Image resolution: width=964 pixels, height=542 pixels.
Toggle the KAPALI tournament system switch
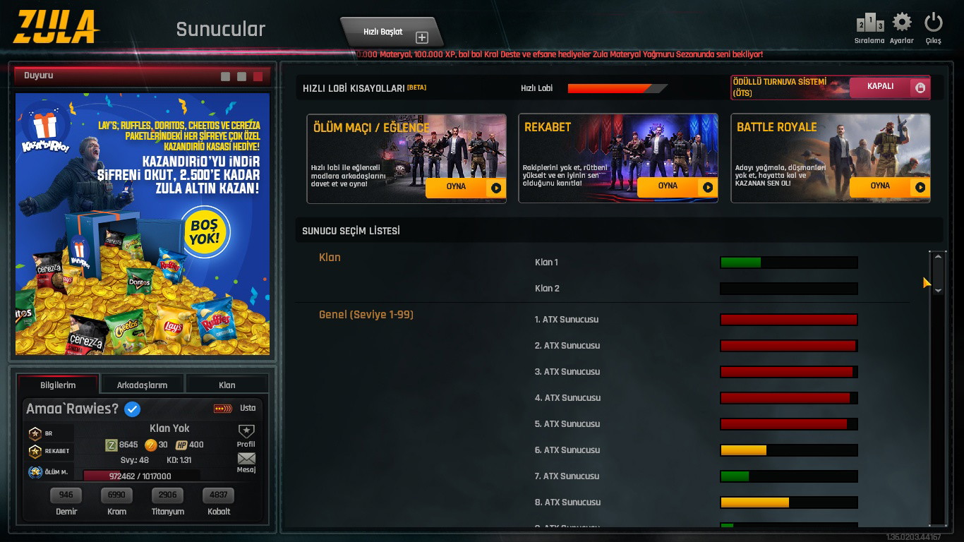pyautogui.click(x=889, y=88)
